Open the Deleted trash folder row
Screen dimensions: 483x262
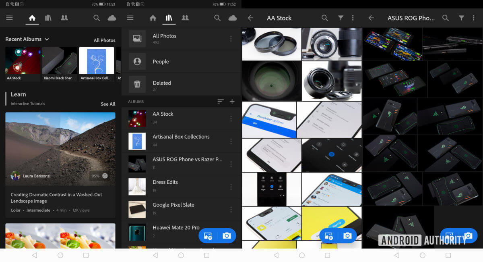click(x=181, y=85)
